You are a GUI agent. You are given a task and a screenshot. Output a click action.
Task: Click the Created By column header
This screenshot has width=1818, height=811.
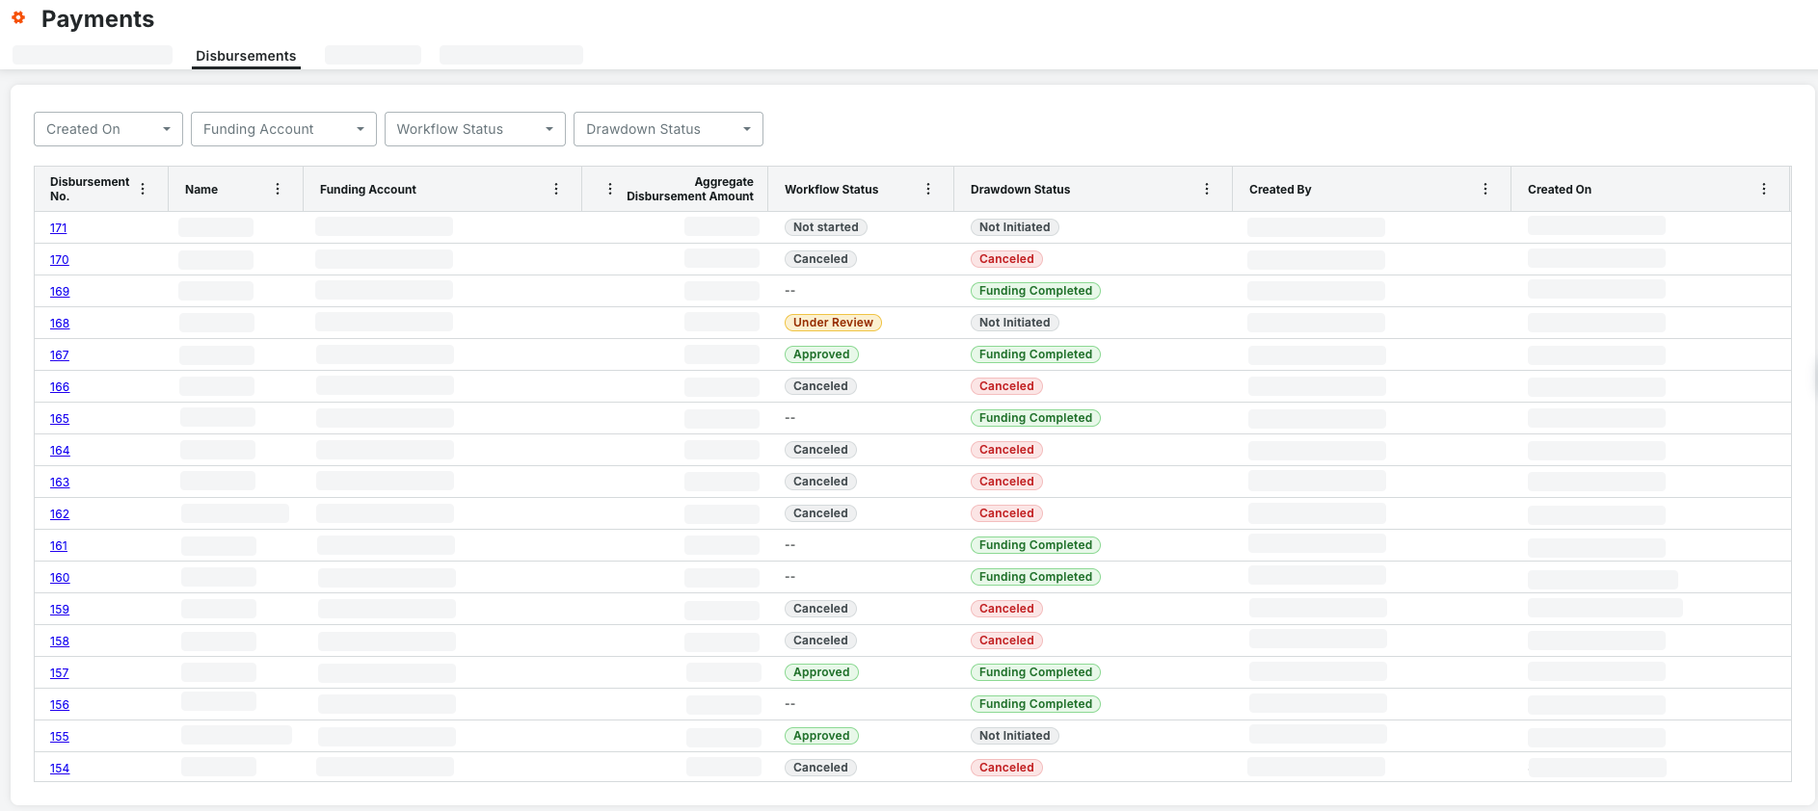tap(1280, 190)
